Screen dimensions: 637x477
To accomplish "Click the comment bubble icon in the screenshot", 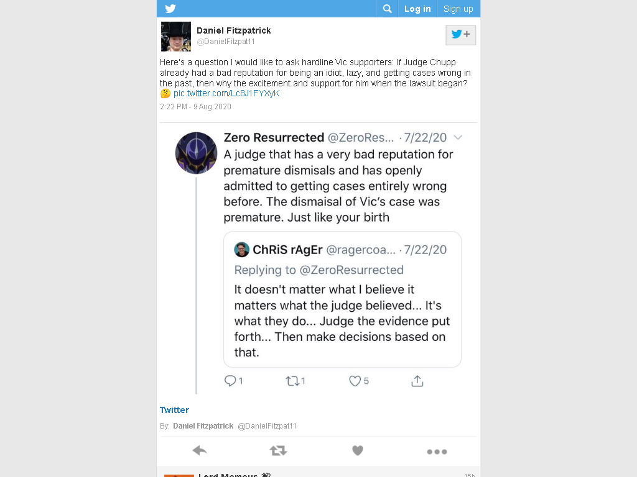I will click(x=230, y=381).
